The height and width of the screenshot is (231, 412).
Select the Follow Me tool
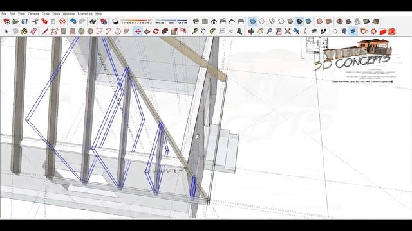click(x=165, y=31)
